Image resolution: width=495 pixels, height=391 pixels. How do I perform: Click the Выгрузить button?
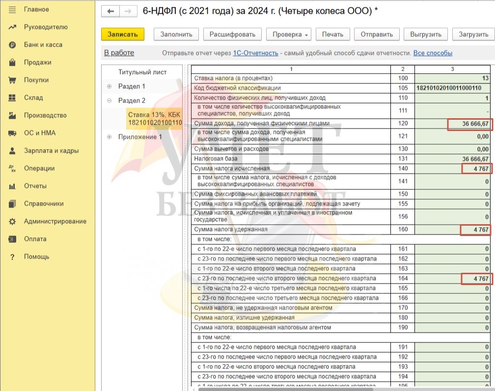click(426, 34)
